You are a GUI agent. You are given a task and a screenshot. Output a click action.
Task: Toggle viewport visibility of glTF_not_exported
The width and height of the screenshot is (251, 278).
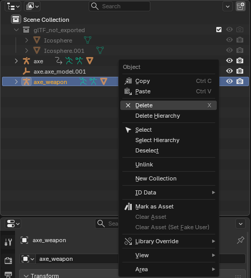click(229, 30)
